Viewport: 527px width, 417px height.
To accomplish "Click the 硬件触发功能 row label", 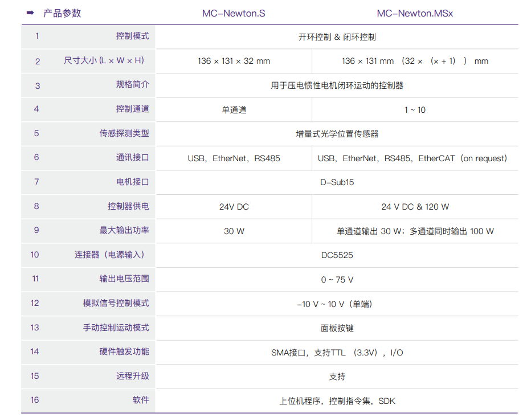I will tap(124, 351).
